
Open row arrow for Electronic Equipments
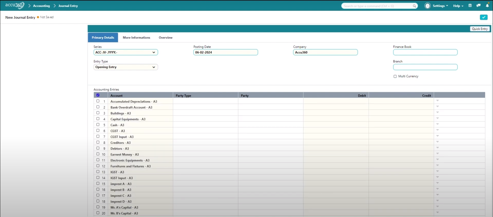pyautogui.click(x=438, y=160)
